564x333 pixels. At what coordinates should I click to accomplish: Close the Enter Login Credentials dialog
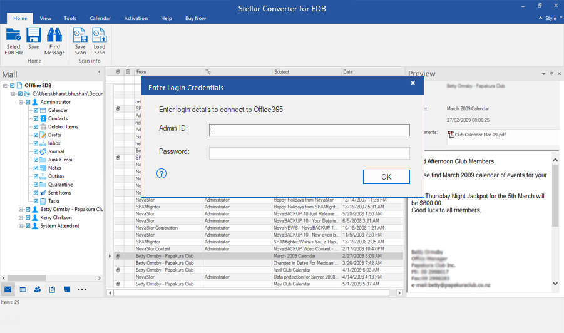coord(413,83)
